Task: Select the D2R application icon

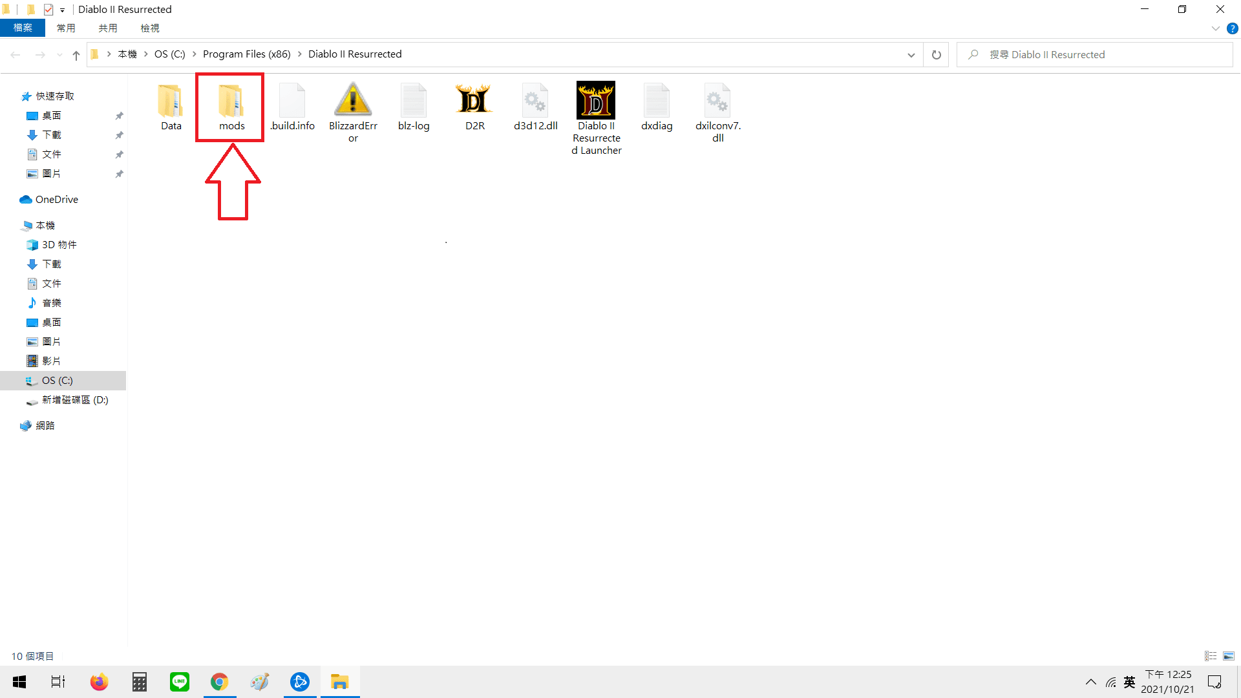Action: click(474, 101)
